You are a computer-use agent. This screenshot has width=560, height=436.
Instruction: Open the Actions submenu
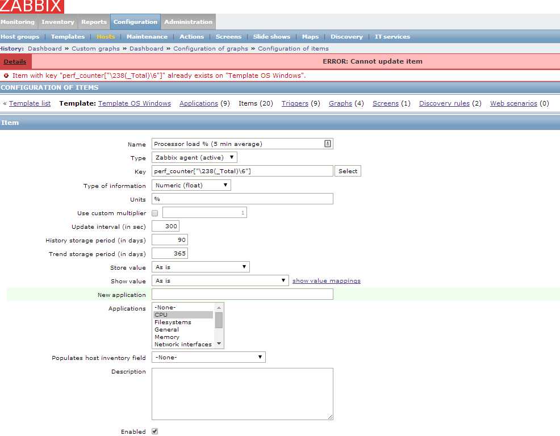(x=192, y=37)
